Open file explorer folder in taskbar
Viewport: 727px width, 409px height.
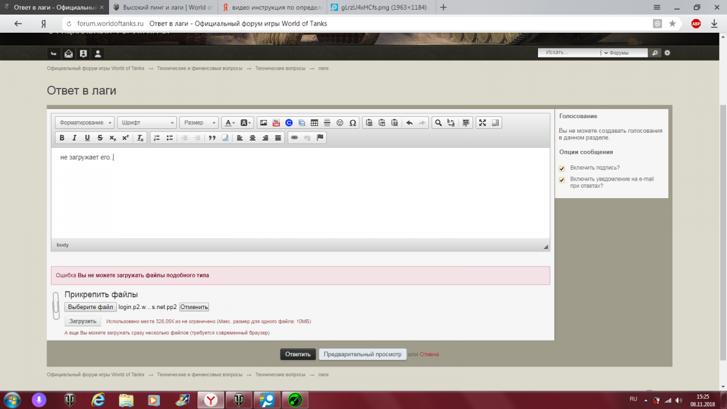tap(126, 400)
